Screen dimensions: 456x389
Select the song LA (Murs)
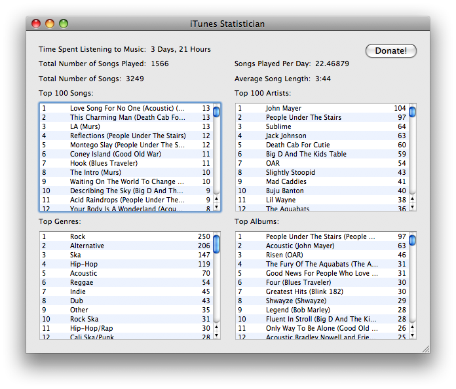pos(126,126)
